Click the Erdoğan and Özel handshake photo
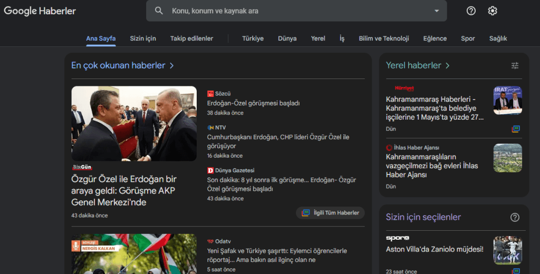Viewport: 540px width, 274px height. coord(134,124)
